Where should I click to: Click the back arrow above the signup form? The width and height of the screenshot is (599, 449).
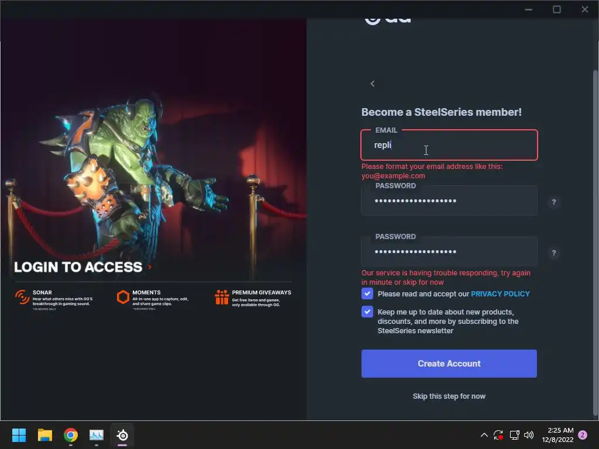point(373,84)
